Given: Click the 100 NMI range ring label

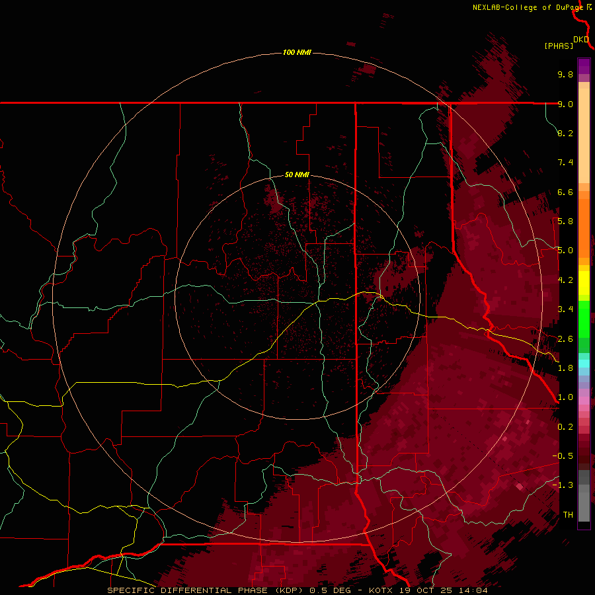Looking at the screenshot, I should point(297,52).
